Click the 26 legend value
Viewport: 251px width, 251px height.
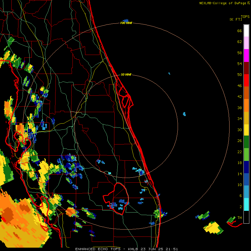pyautogui.click(x=240, y=141)
